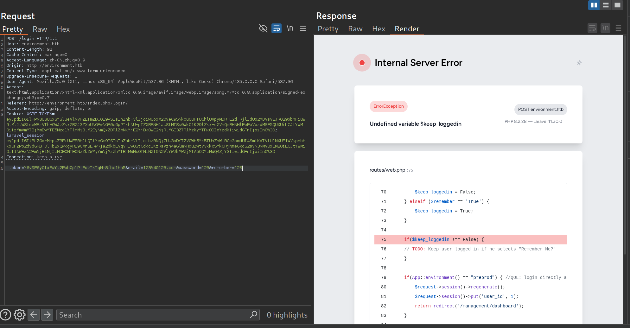Image resolution: width=630 pixels, height=328 pixels.
Task: Switch Response view to Raw tab
Action: [355, 29]
